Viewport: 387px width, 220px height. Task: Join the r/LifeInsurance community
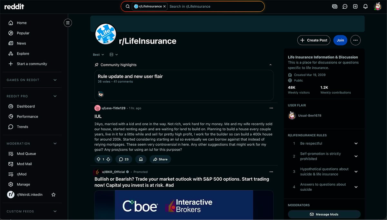(x=340, y=40)
